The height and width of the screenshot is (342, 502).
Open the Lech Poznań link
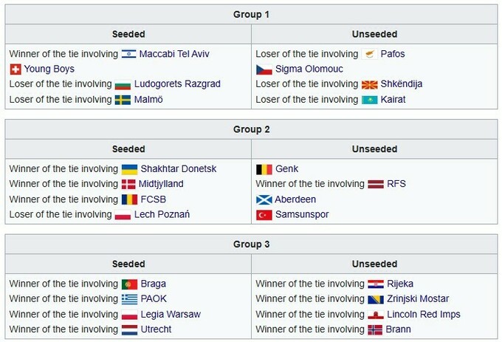click(162, 214)
